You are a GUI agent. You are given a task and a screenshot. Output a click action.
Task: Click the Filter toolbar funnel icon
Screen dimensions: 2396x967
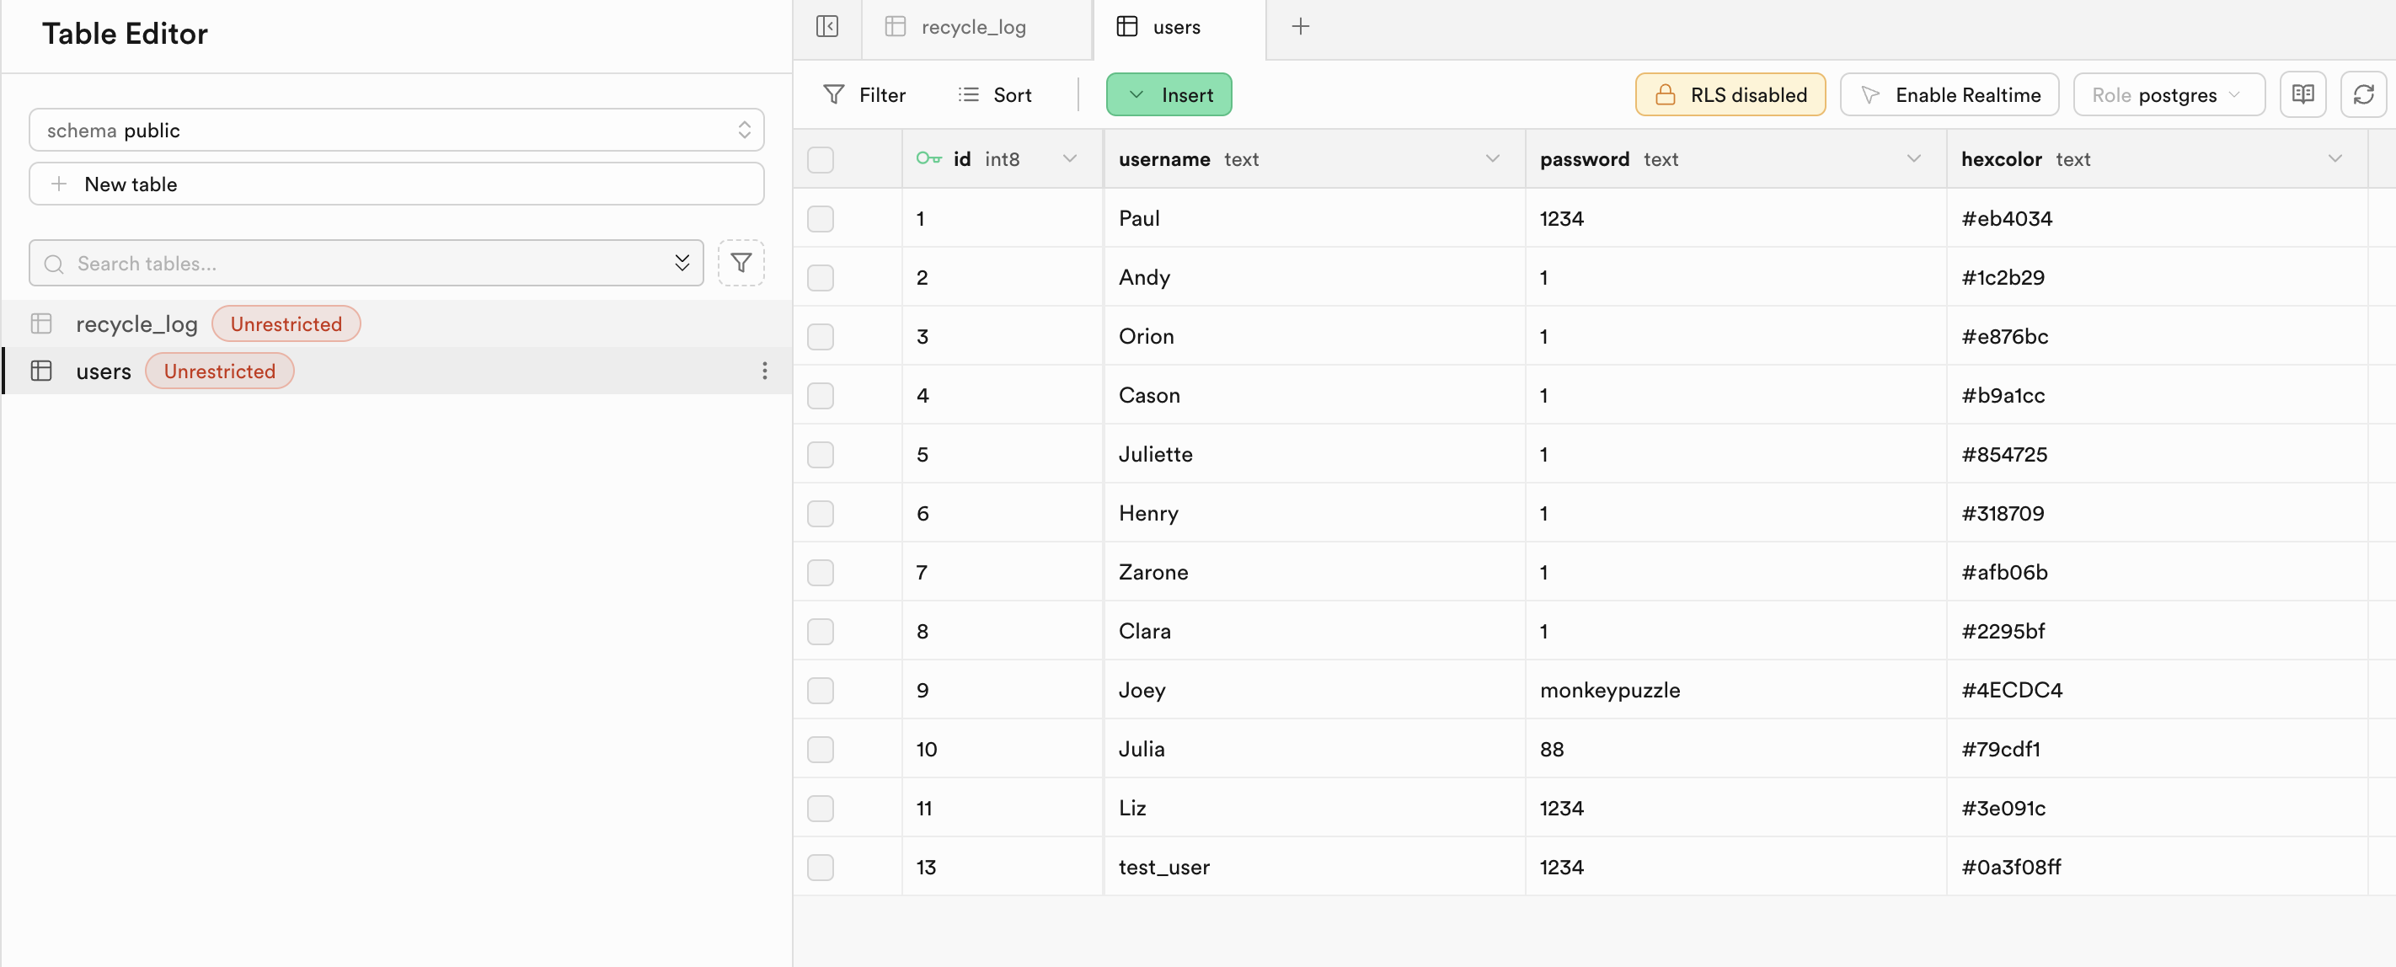click(x=834, y=95)
